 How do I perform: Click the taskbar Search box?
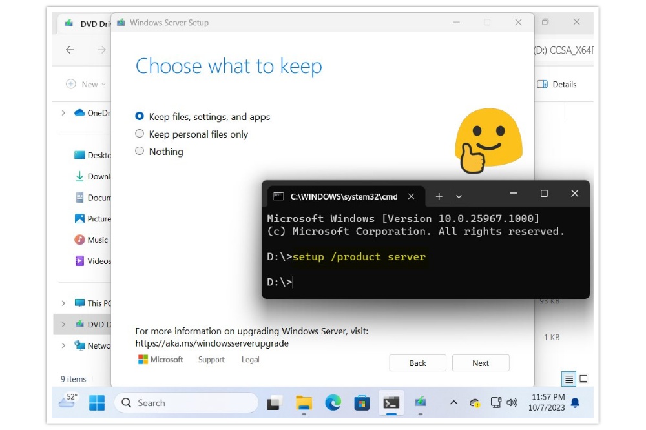point(186,402)
